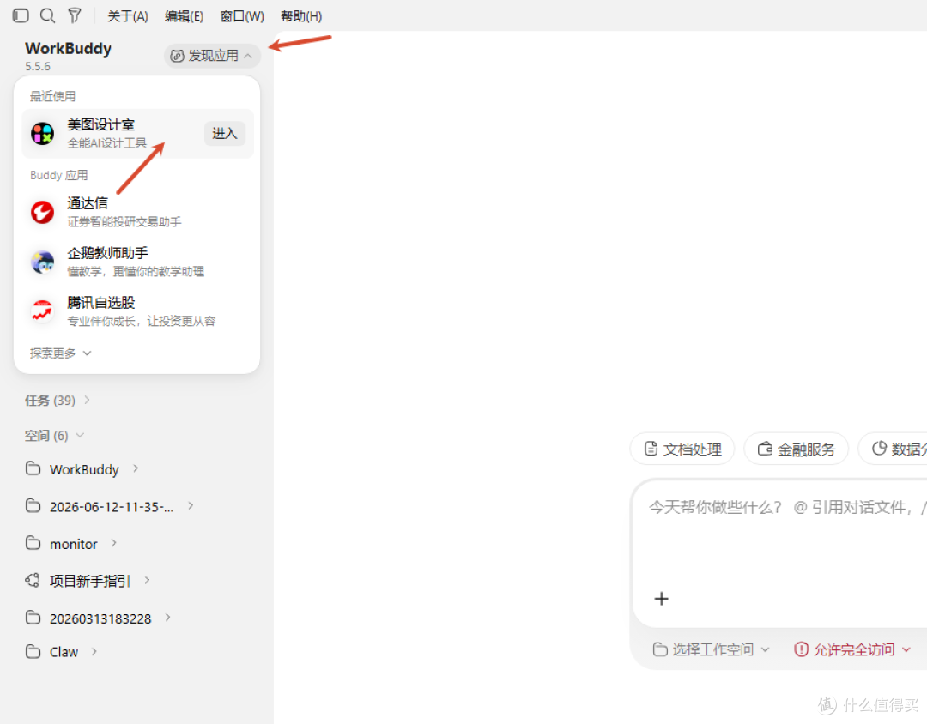Click the 企鹅教师助手 app icon
Screen dimensions: 927x724
43,262
